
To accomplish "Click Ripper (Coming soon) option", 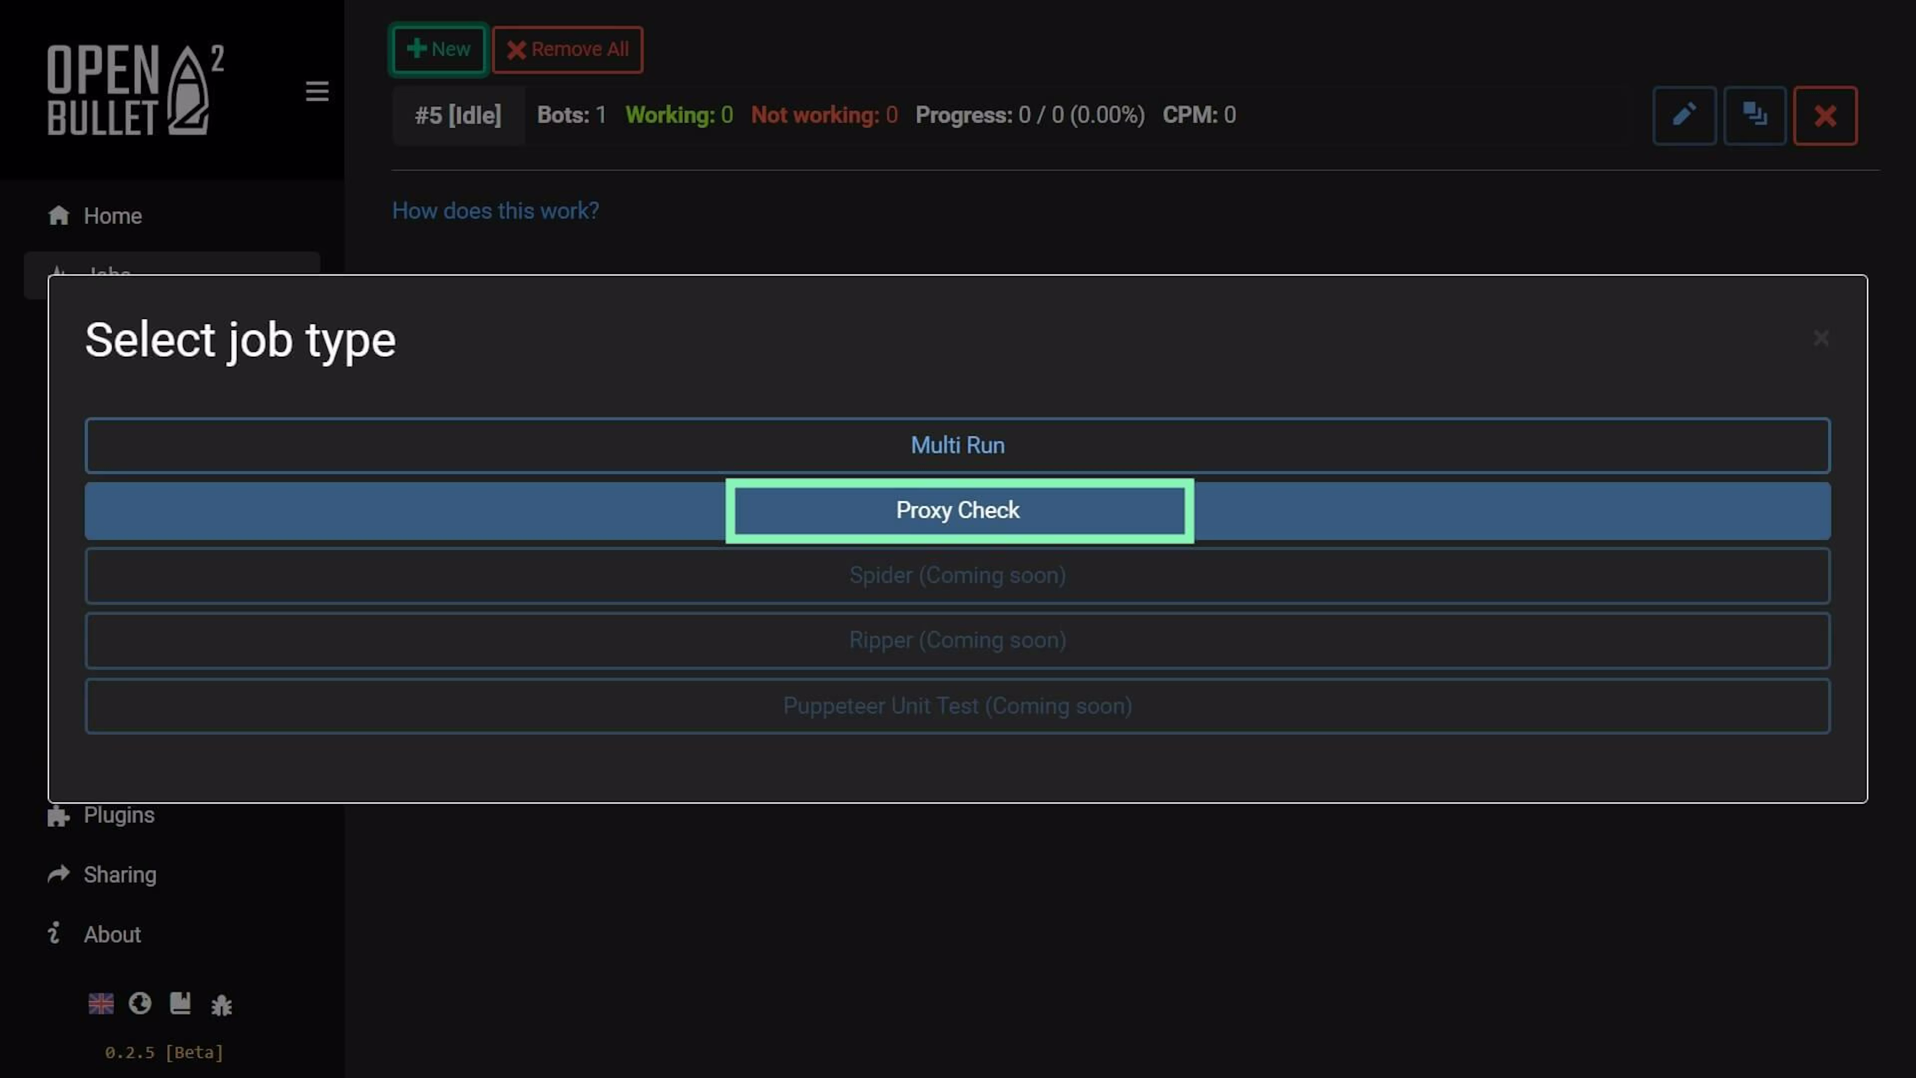I will tap(958, 640).
